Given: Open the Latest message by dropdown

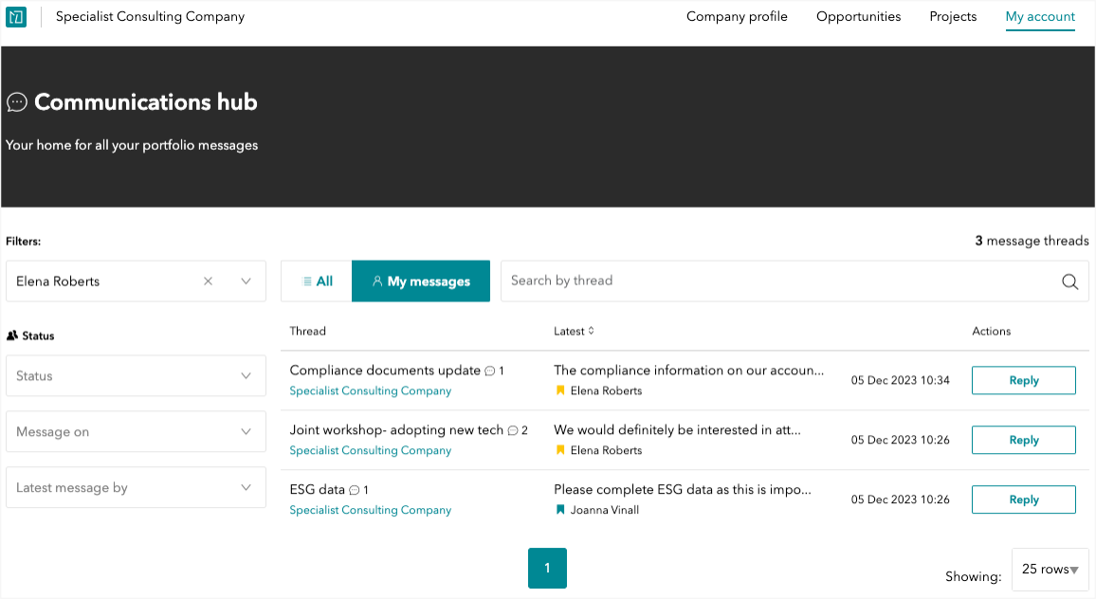Looking at the screenshot, I should (136, 488).
